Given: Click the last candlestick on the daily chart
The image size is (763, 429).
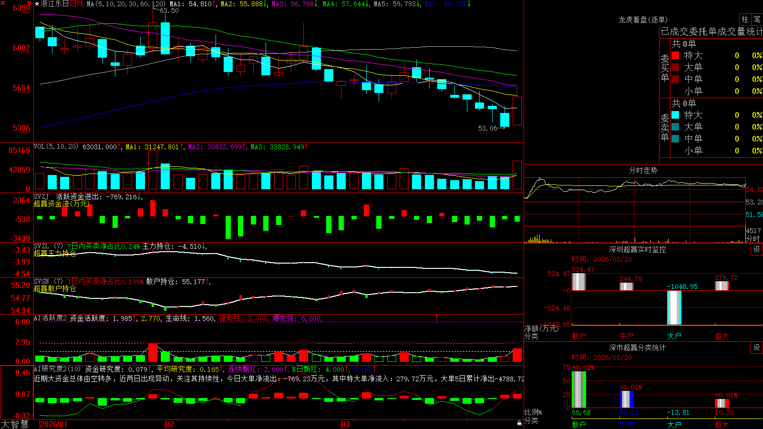Looking at the screenshot, I should pos(517,111).
